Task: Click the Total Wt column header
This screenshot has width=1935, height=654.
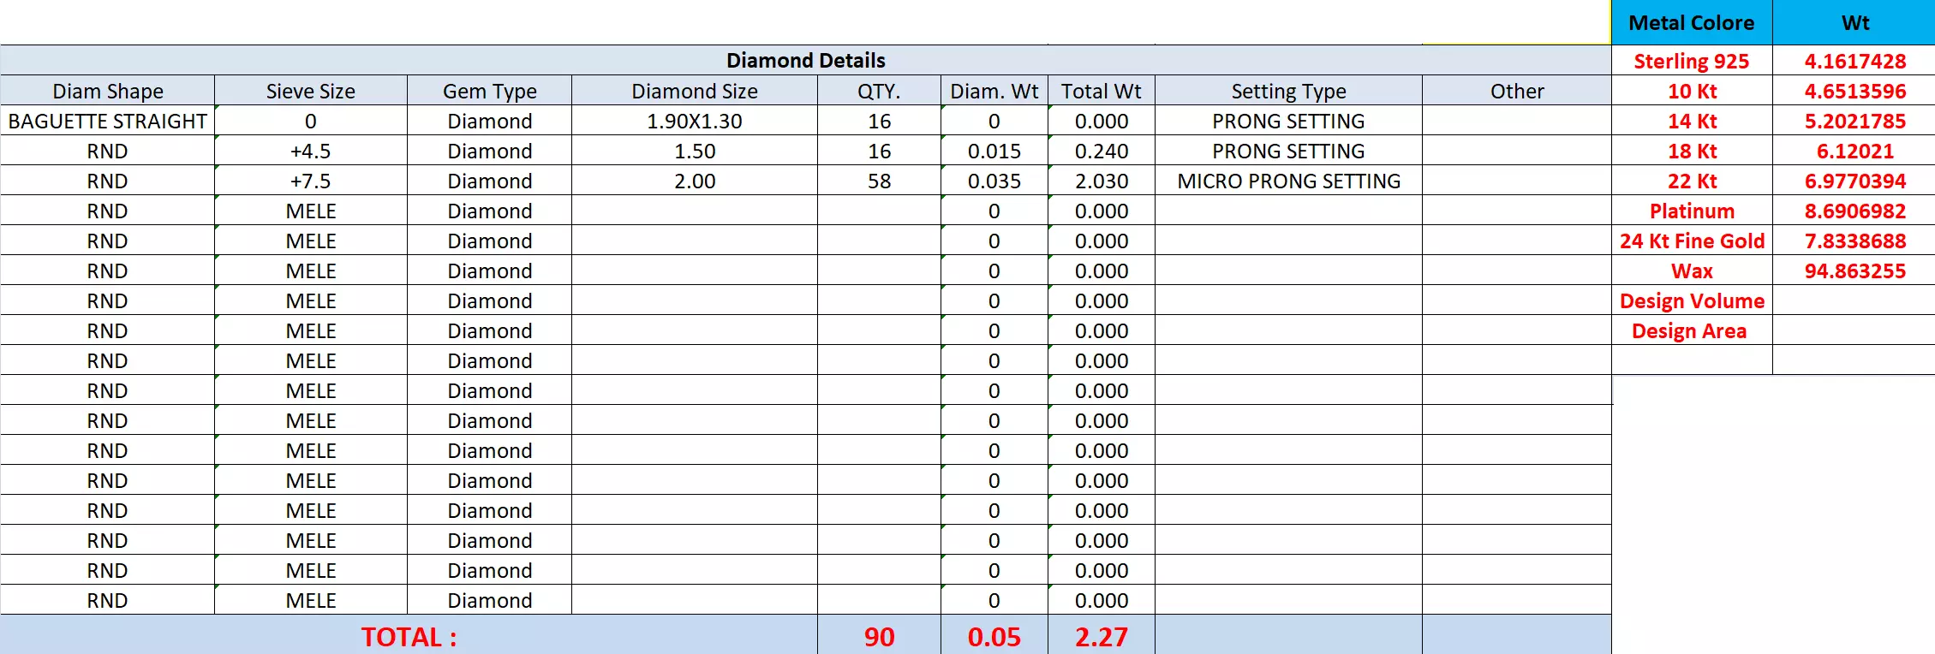Action: click(1101, 91)
